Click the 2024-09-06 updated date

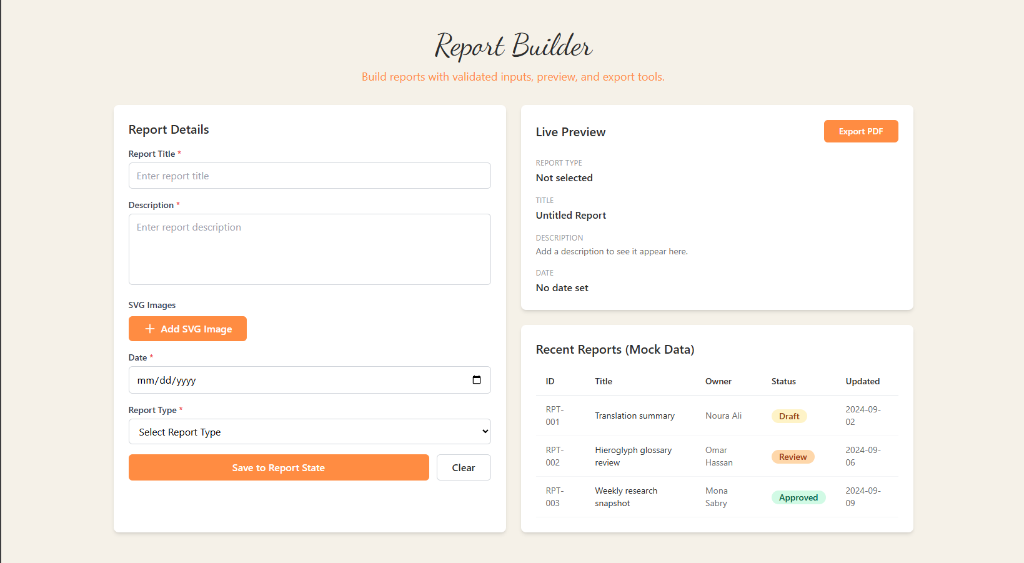(863, 456)
